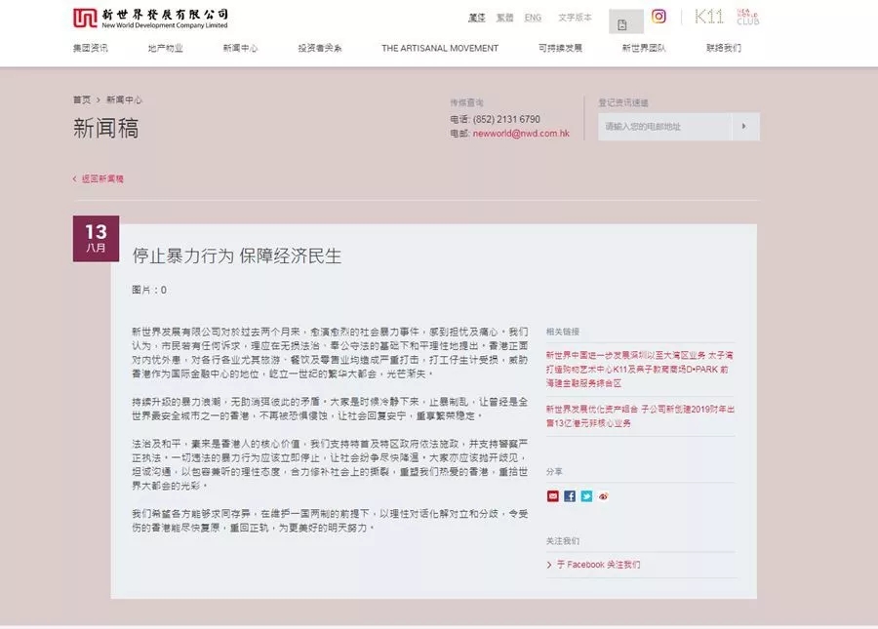Expand the 地产物业 navigation menu
The width and height of the screenshot is (878, 629).
(x=165, y=48)
